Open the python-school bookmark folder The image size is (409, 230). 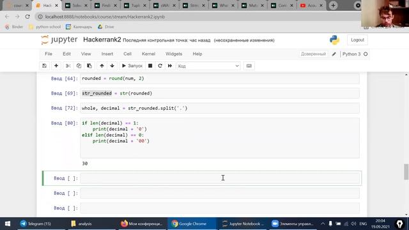coord(45,27)
